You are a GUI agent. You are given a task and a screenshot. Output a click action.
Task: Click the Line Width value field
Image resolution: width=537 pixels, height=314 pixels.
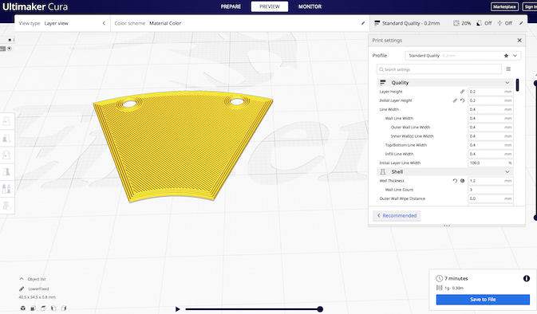(x=491, y=109)
